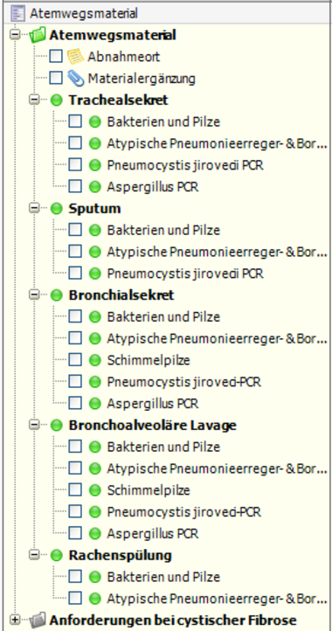Check the Abnahmeort checkbox
The height and width of the screenshot is (631, 332).
click(56, 56)
